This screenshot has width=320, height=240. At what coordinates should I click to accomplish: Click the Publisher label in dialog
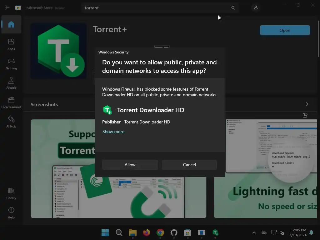click(x=111, y=122)
